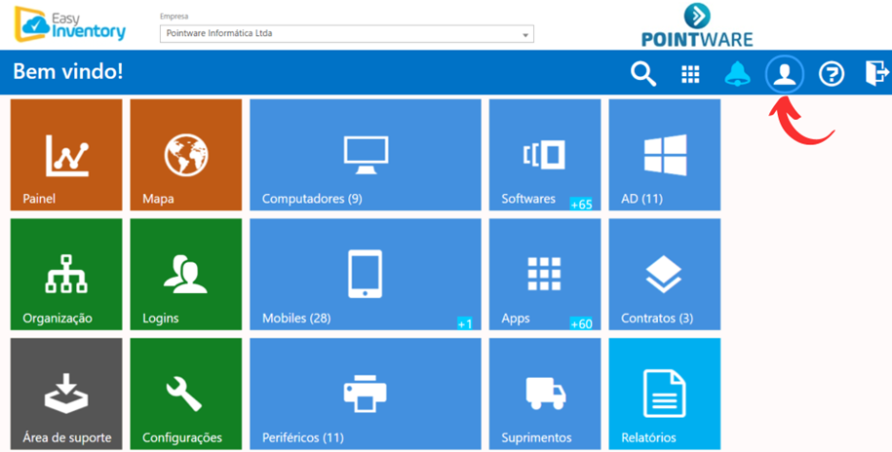Open the Softwares tile
Screen dimensions: 892x452
544,156
